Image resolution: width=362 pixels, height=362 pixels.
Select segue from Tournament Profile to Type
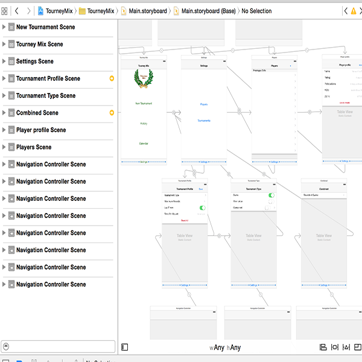[x=219, y=236]
